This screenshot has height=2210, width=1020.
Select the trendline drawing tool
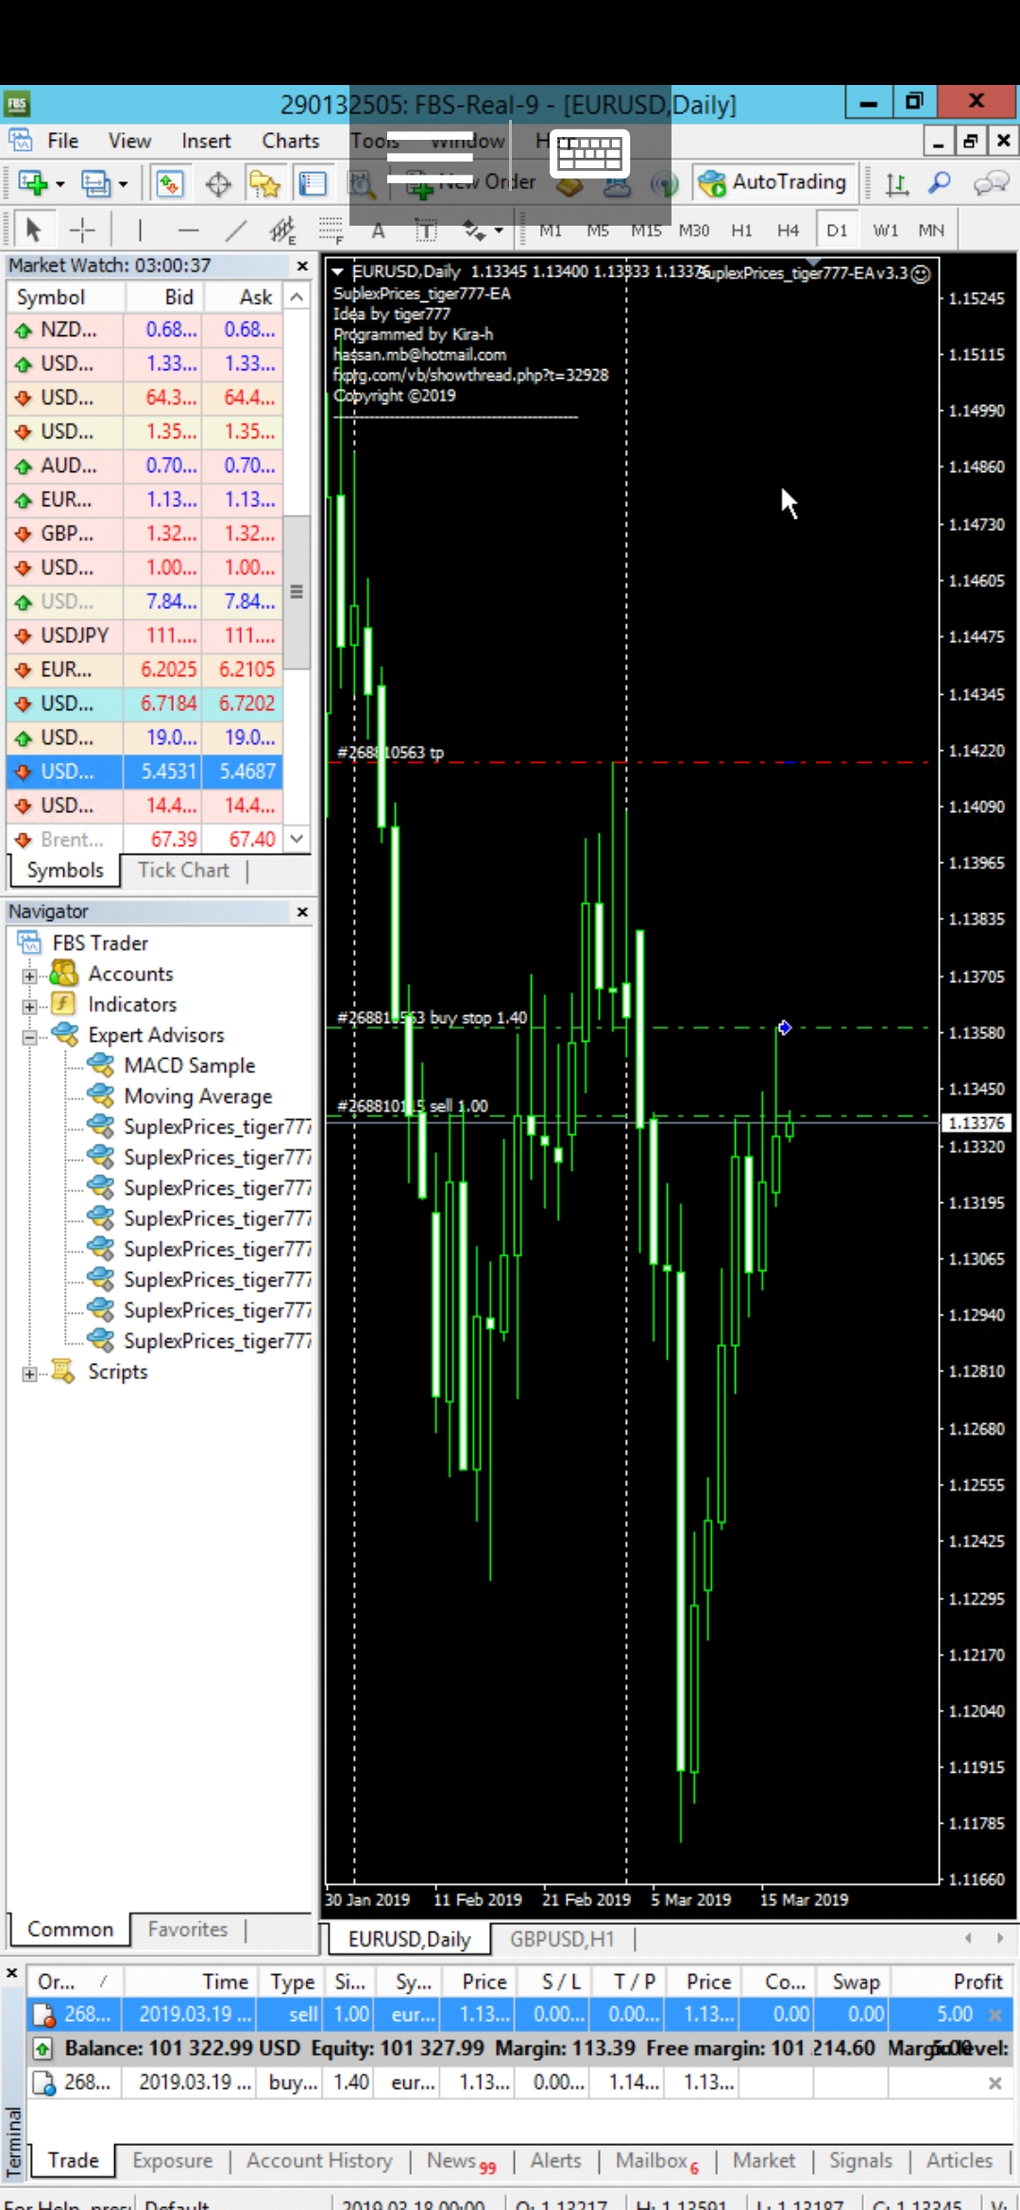tap(236, 229)
